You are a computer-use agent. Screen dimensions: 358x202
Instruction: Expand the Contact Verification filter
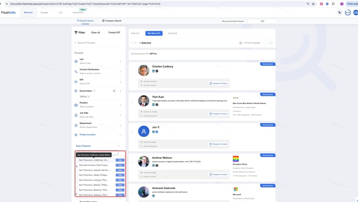pos(98,72)
